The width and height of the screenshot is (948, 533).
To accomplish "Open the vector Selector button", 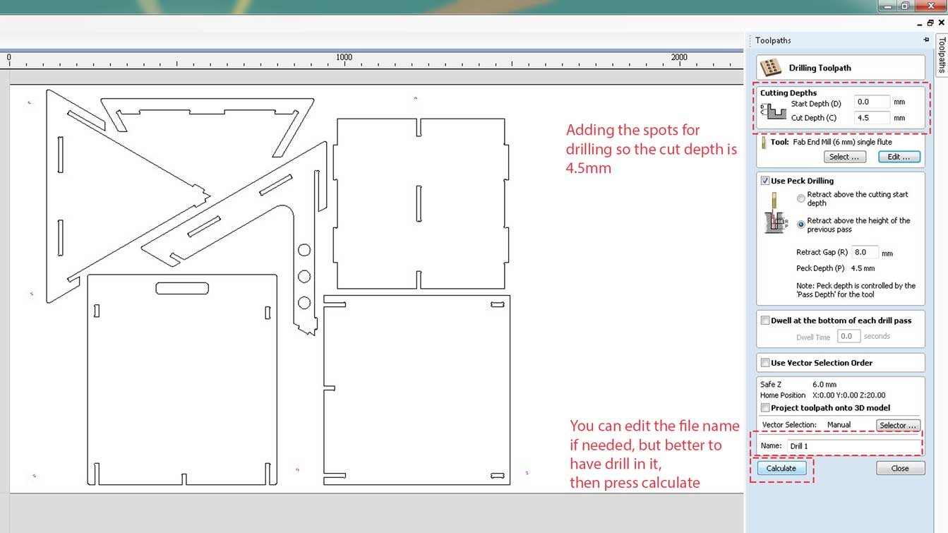I will click(898, 425).
